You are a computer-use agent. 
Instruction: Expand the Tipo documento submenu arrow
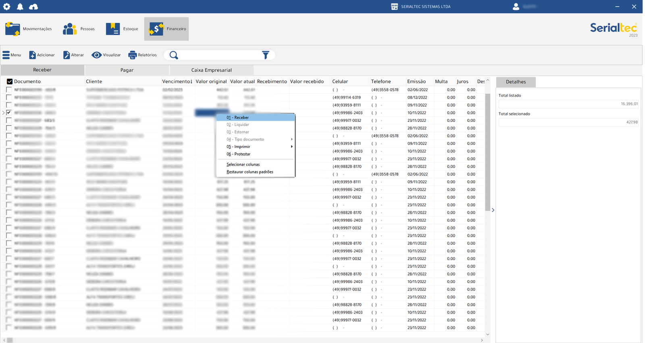[x=291, y=140]
